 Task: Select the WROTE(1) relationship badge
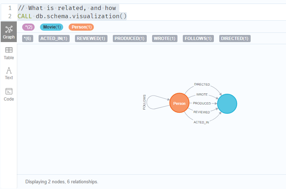[x=165, y=39]
